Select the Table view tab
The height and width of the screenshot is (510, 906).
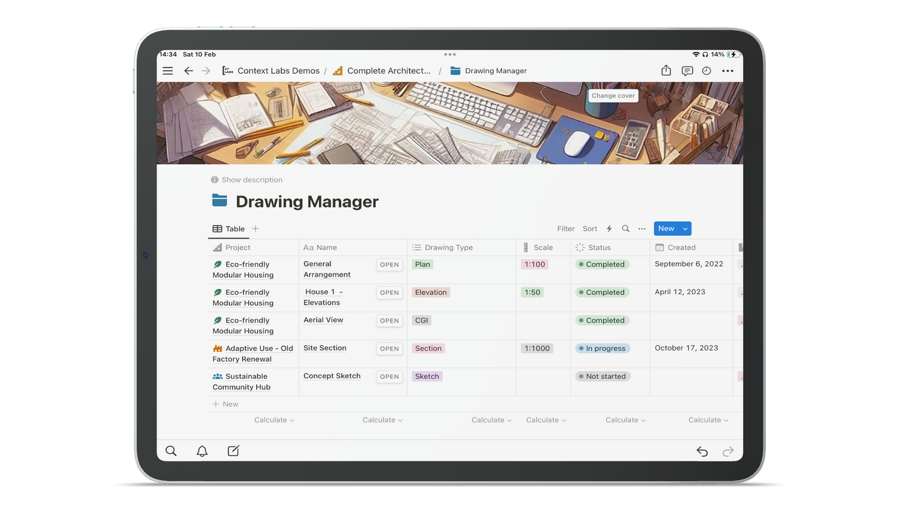pyautogui.click(x=229, y=229)
